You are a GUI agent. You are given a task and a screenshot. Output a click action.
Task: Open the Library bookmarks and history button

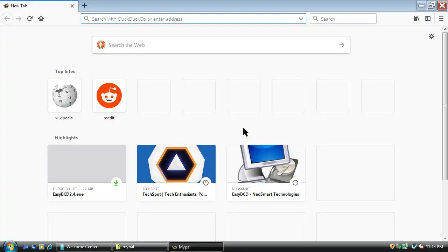coord(416,19)
